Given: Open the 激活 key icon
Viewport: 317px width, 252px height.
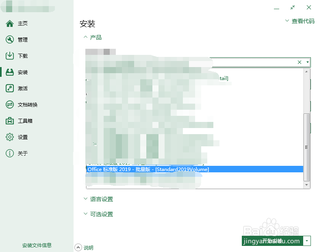Looking at the screenshot, I should [x=10, y=88].
